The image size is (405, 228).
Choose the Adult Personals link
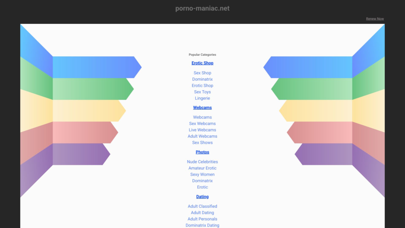202,219
